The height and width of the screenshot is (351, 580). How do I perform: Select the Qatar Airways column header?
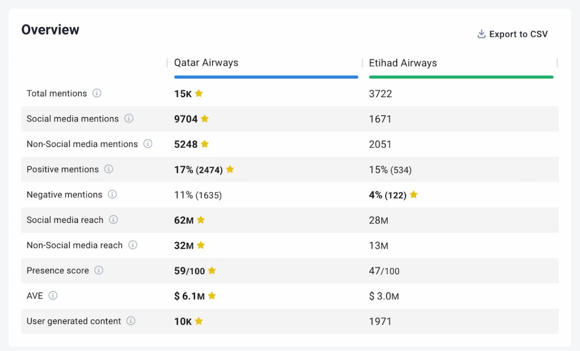tap(206, 63)
